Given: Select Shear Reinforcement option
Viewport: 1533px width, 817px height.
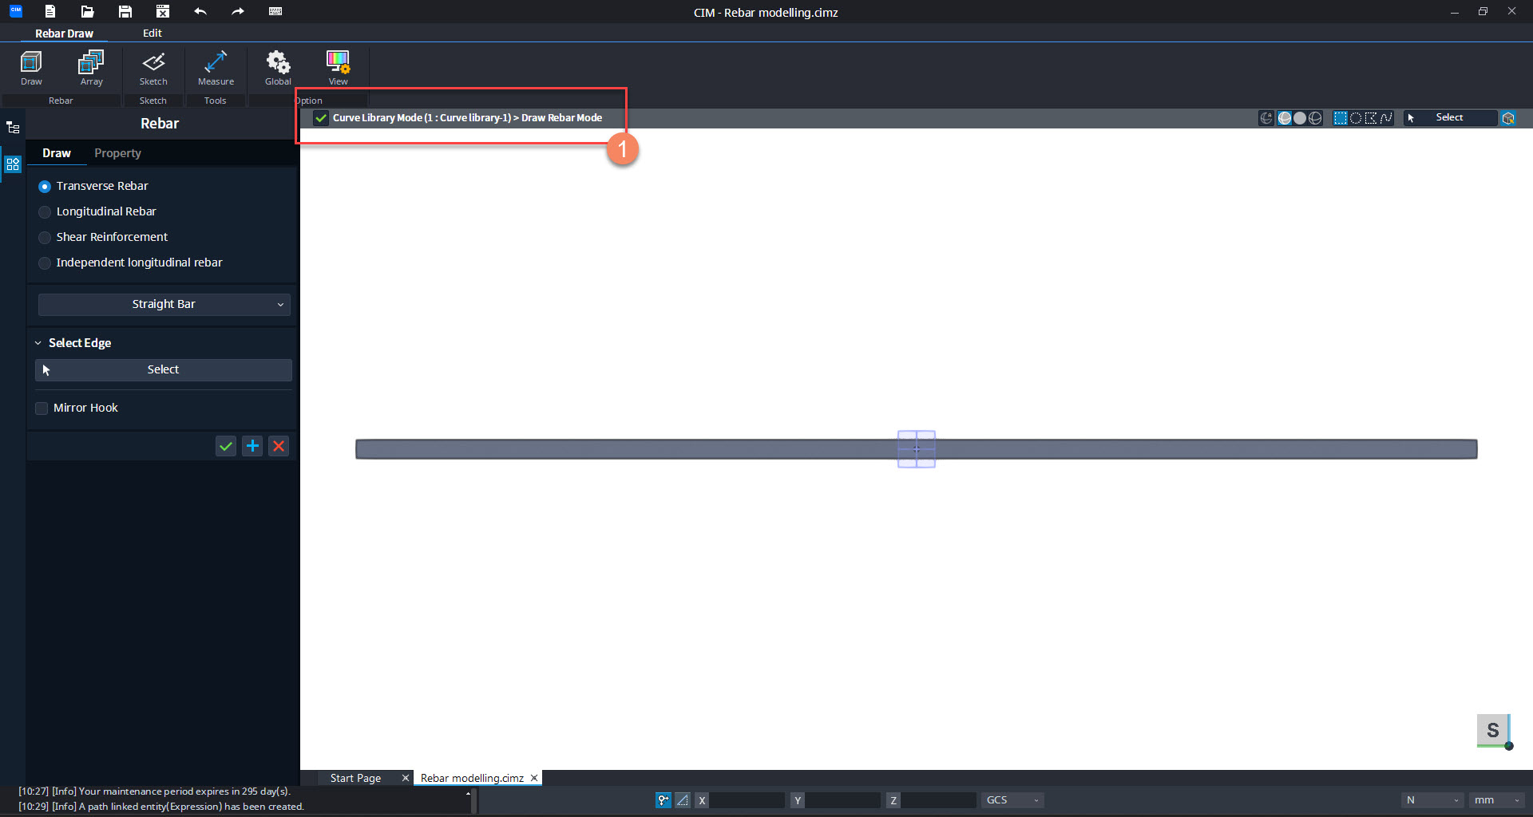Looking at the screenshot, I should click(x=103, y=237).
